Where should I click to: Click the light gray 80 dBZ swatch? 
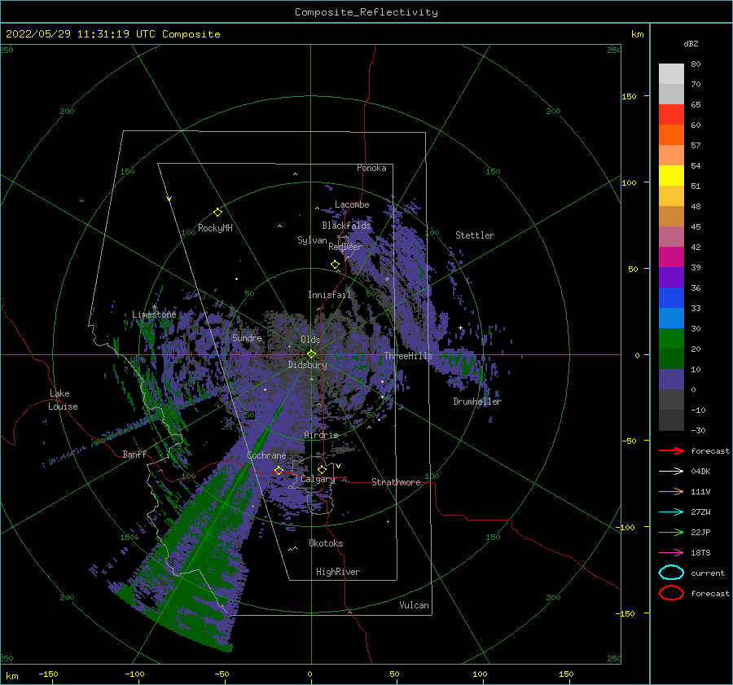coord(671,73)
